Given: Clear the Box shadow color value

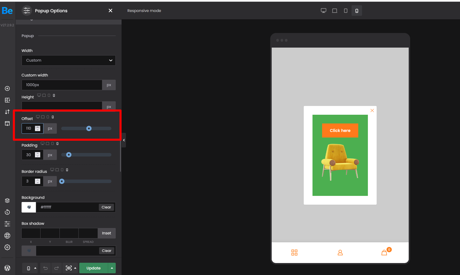Looking at the screenshot, I should [107, 251].
